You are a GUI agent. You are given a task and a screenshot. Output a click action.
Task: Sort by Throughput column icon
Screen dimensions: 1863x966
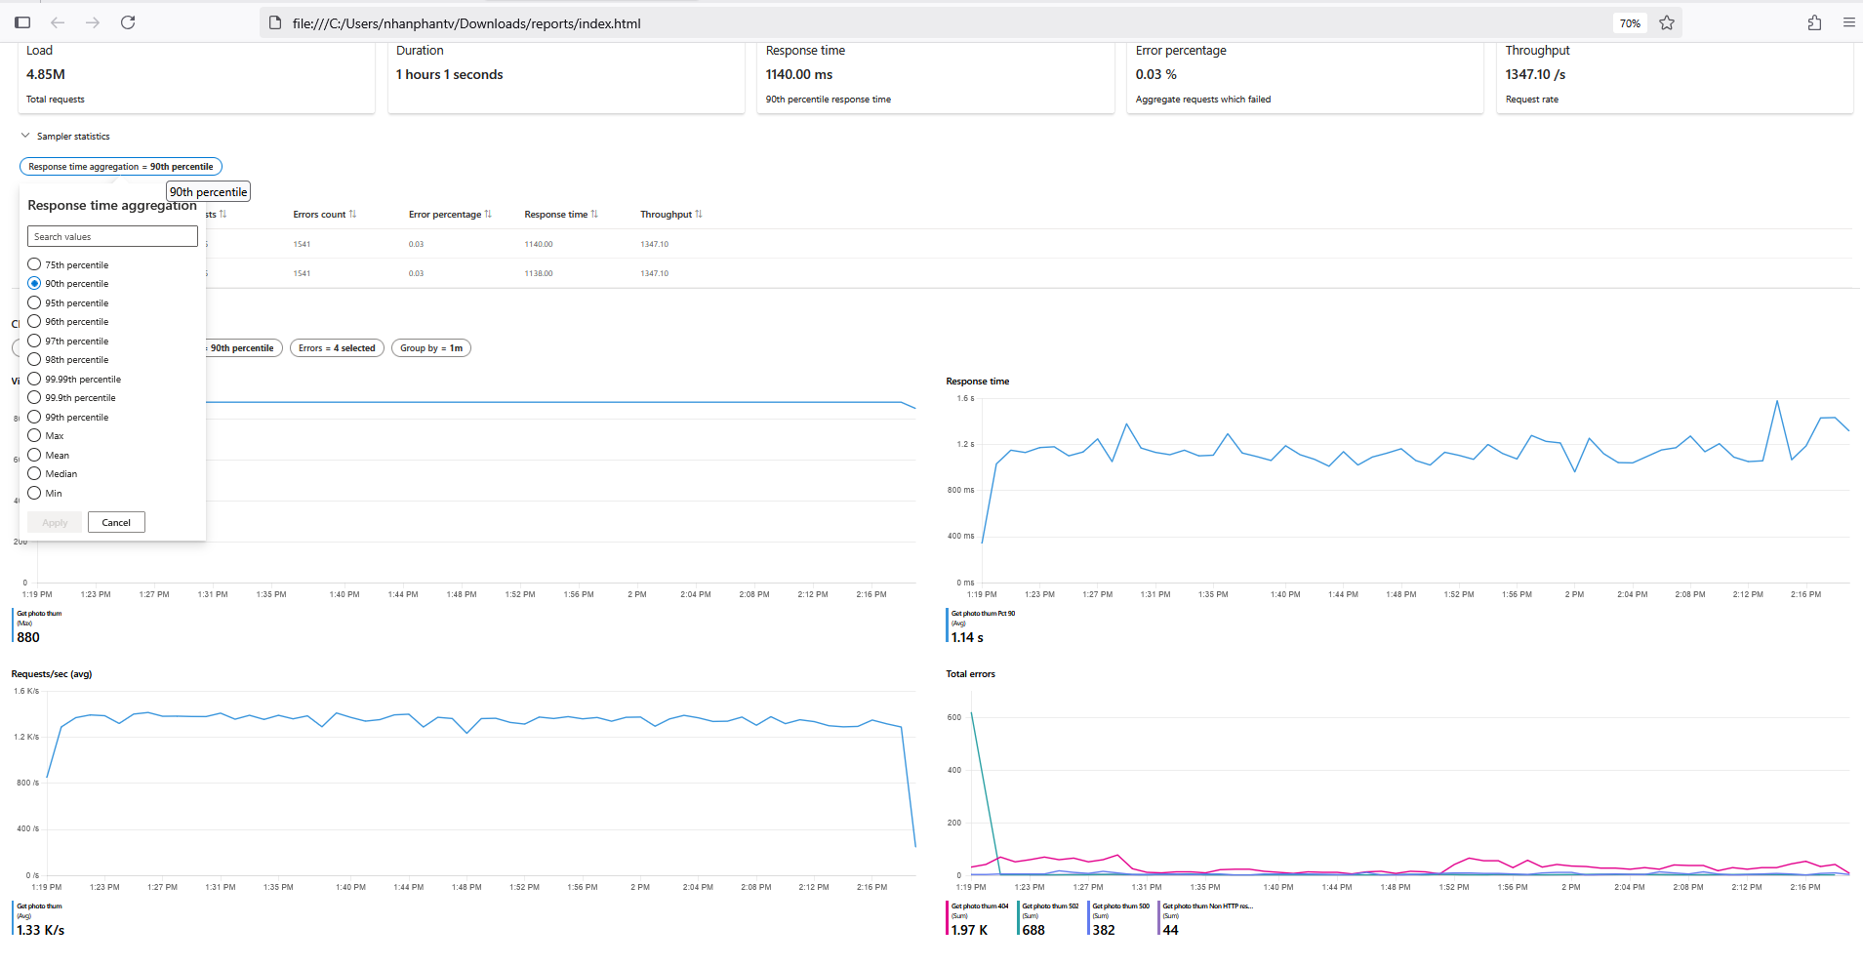699,215
